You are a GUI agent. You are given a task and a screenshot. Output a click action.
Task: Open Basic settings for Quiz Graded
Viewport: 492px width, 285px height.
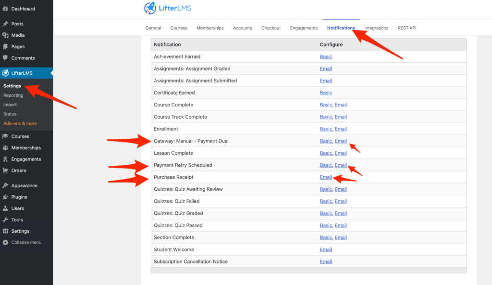pos(326,213)
